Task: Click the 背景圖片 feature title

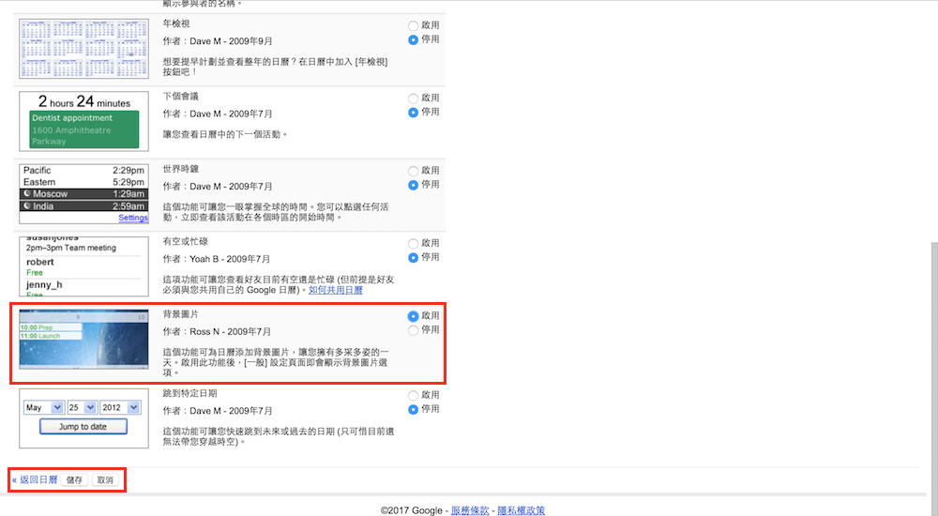Action: tap(181, 314)
